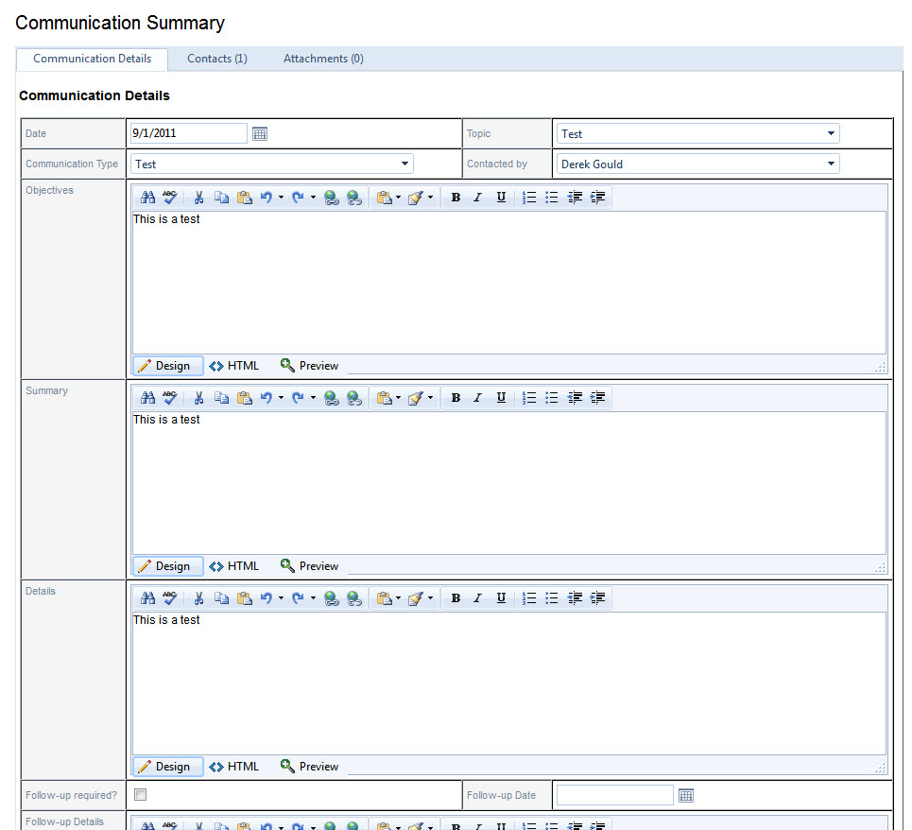This screenshot has height=830, width=912.
Task: Insert bullet list in Summary editor
Action: point(552,398)
